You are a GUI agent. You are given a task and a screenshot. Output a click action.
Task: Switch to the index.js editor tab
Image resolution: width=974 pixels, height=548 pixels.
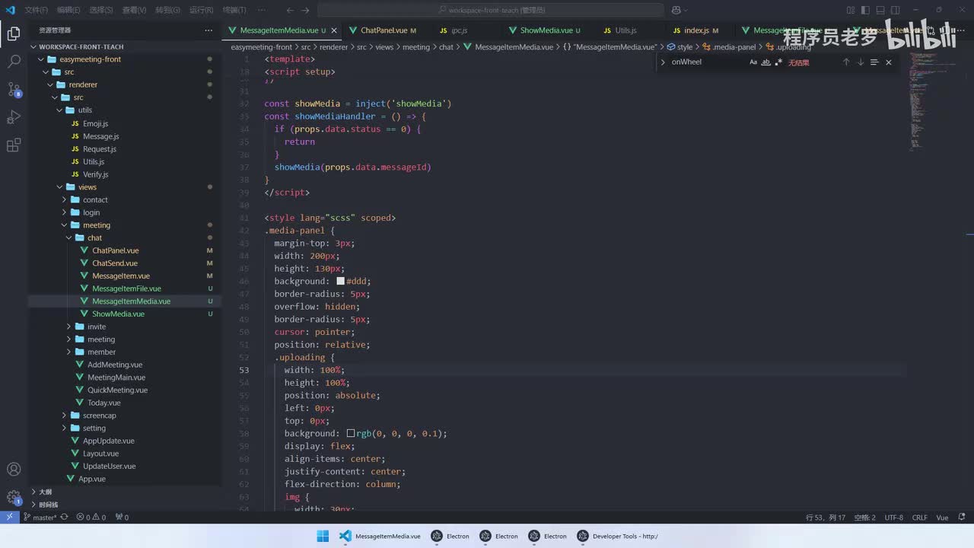695,30
